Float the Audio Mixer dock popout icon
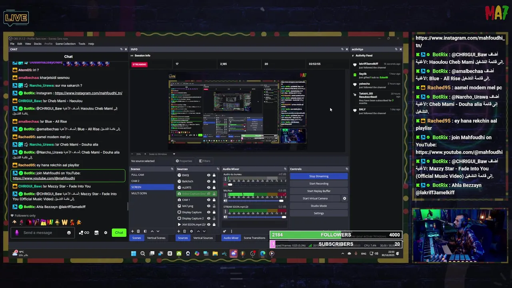 click(285, 169)
